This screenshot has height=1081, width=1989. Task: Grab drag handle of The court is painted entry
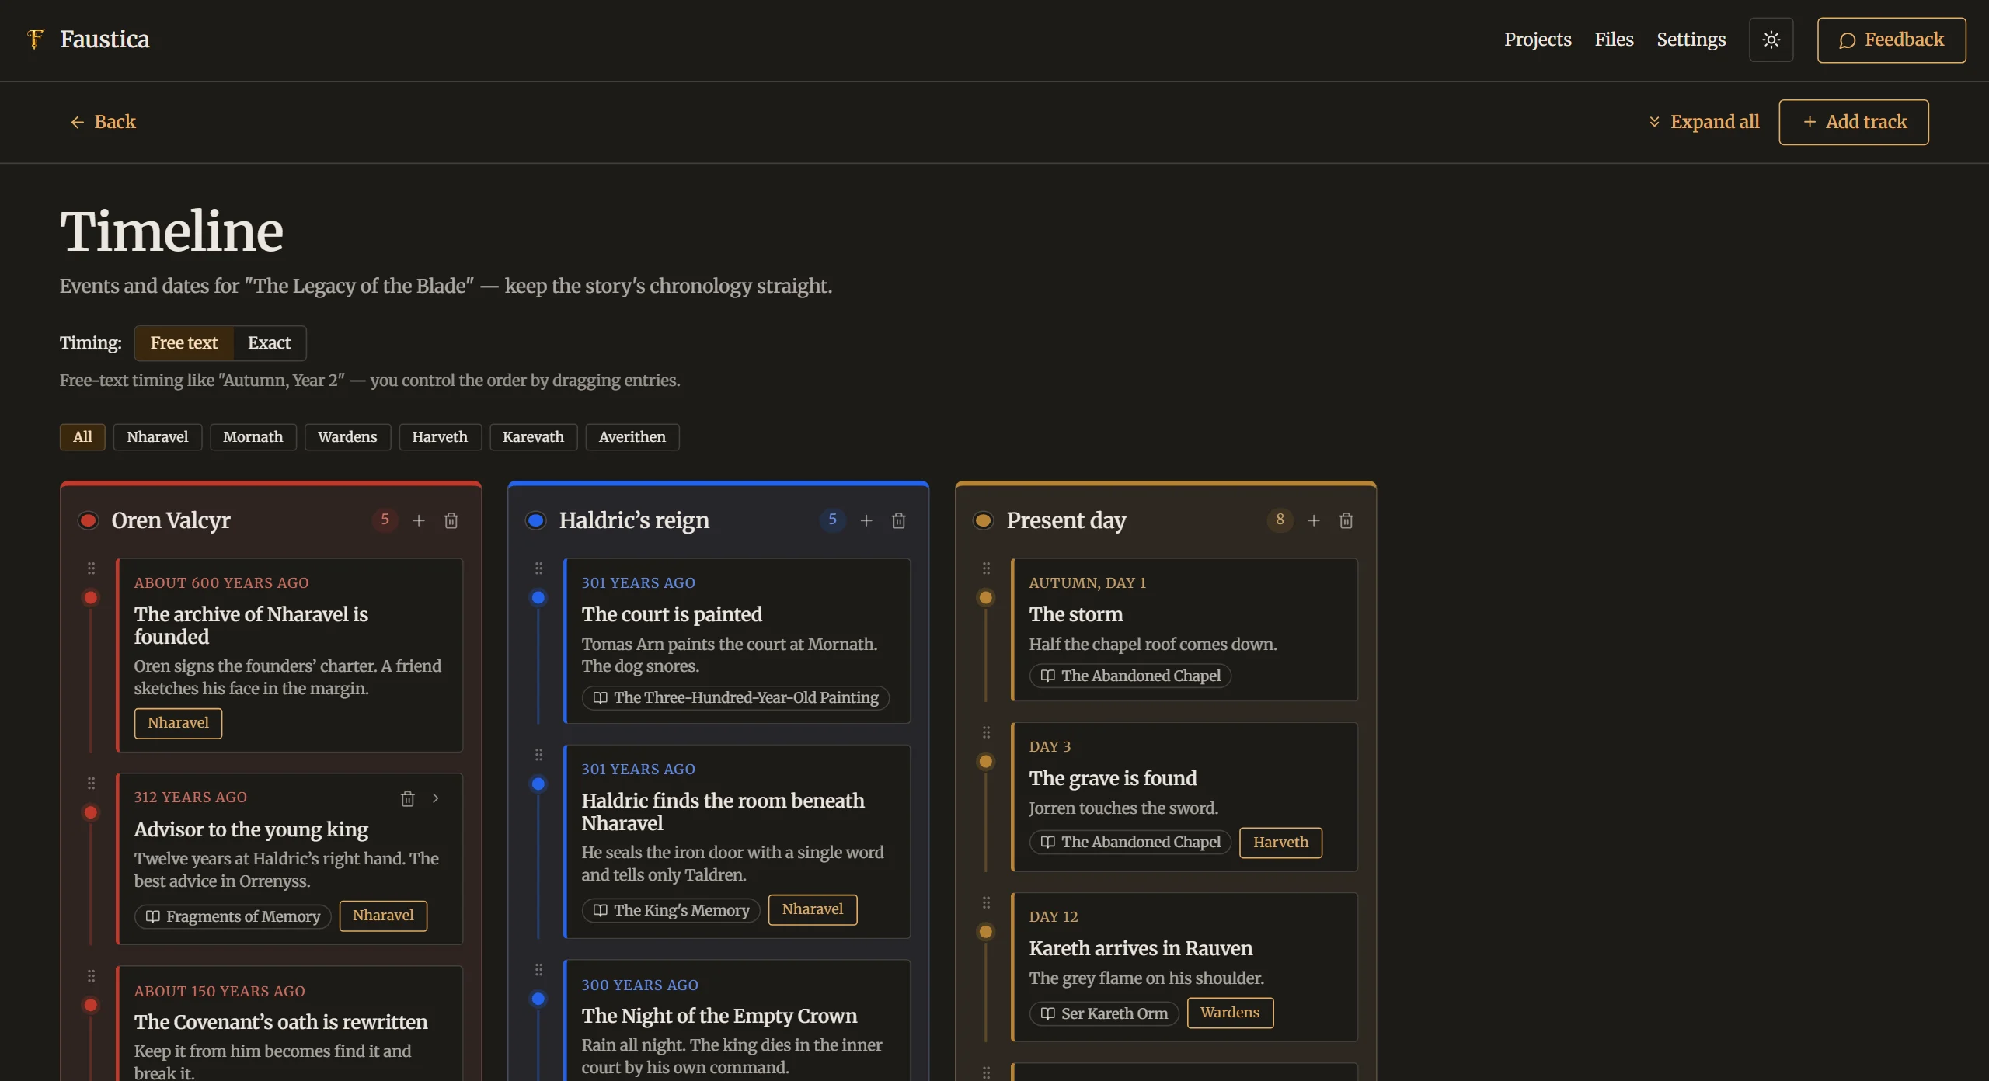[538, 568]
